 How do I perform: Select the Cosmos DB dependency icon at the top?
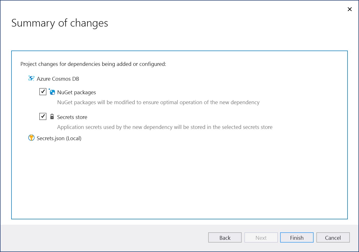(31, 78)
